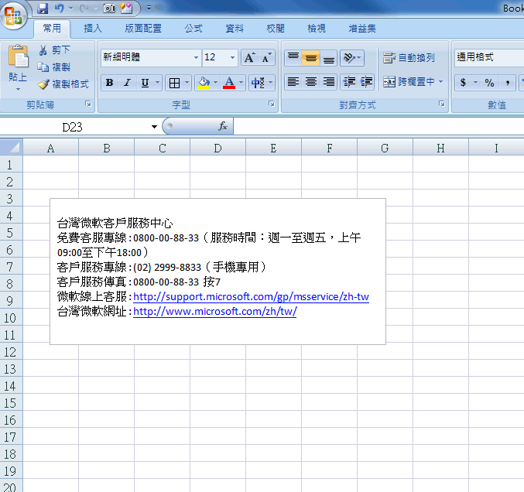This screenshot has height=492, width=524.
Task: Align text right horizontally
Action: [328, 82]
